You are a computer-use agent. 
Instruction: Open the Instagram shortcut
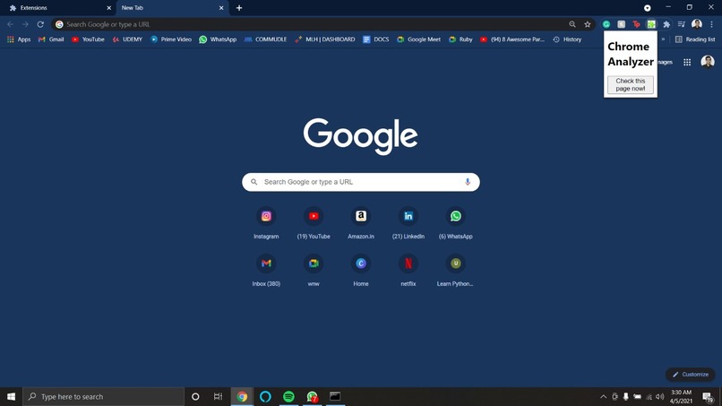(x=266, y=223)
